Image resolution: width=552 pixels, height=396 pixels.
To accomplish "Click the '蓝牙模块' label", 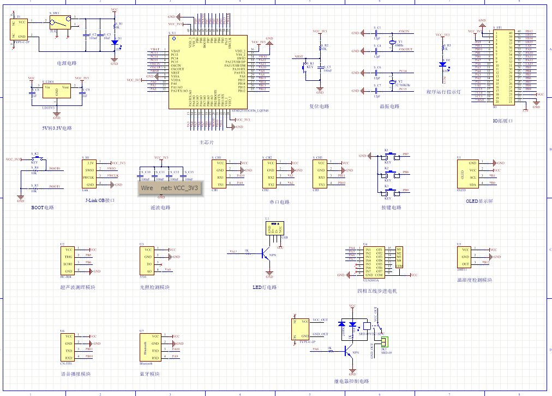I will click(x=149, y=374).
